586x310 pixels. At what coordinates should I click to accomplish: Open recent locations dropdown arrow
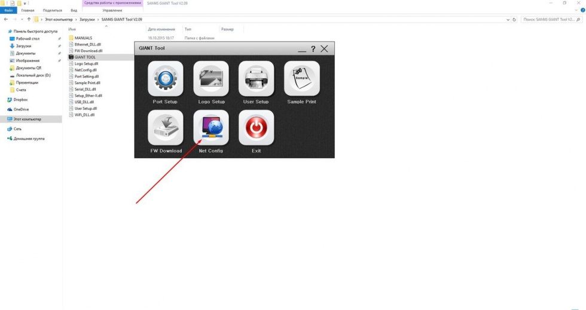tap(22, 20)
